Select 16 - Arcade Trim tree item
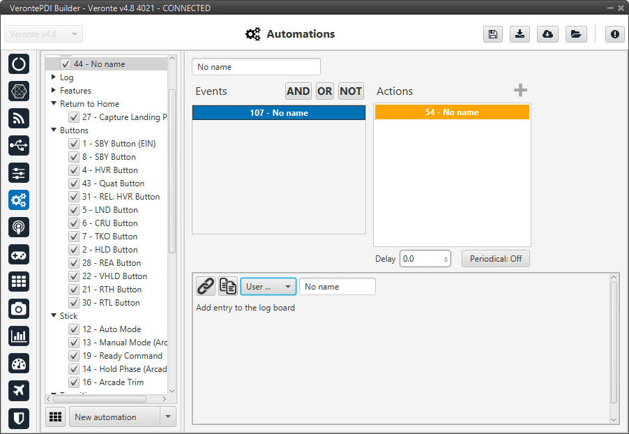Screen dimensions: 629x434 coord(113,382)
